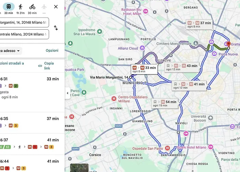Select the walking travel mode
240x172 pixels.
click(x=21, y=9)
